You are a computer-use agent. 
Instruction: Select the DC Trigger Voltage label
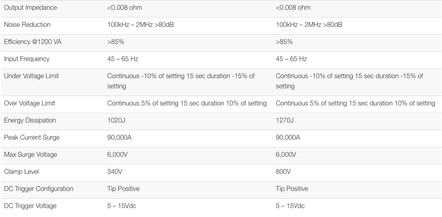pos(30,206)
